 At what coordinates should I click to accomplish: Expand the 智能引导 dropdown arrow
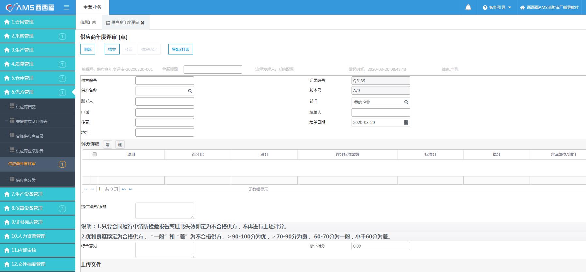click(510, 8)
